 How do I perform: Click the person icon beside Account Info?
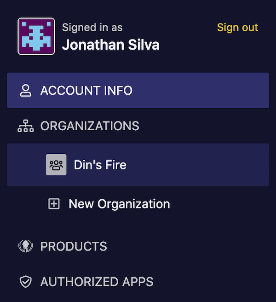[26, 91]
